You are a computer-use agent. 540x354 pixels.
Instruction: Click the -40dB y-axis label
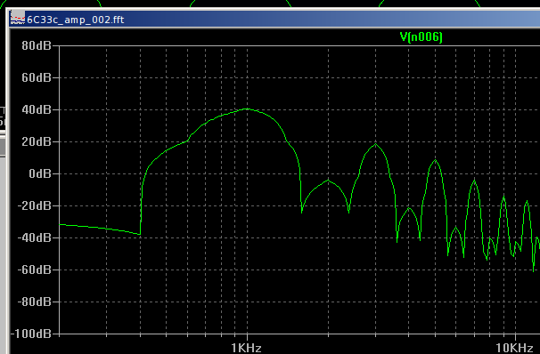click(35, 237)
